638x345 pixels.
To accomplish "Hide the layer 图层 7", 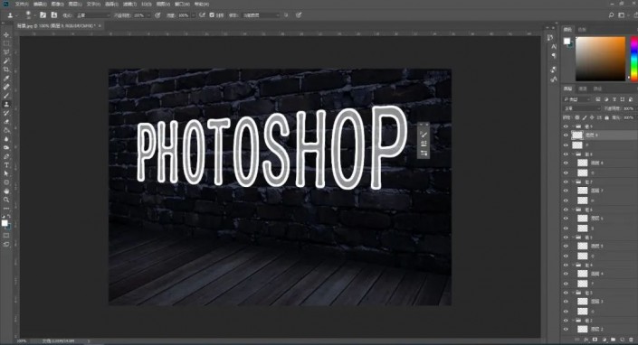I will click(x=566, y=191).
